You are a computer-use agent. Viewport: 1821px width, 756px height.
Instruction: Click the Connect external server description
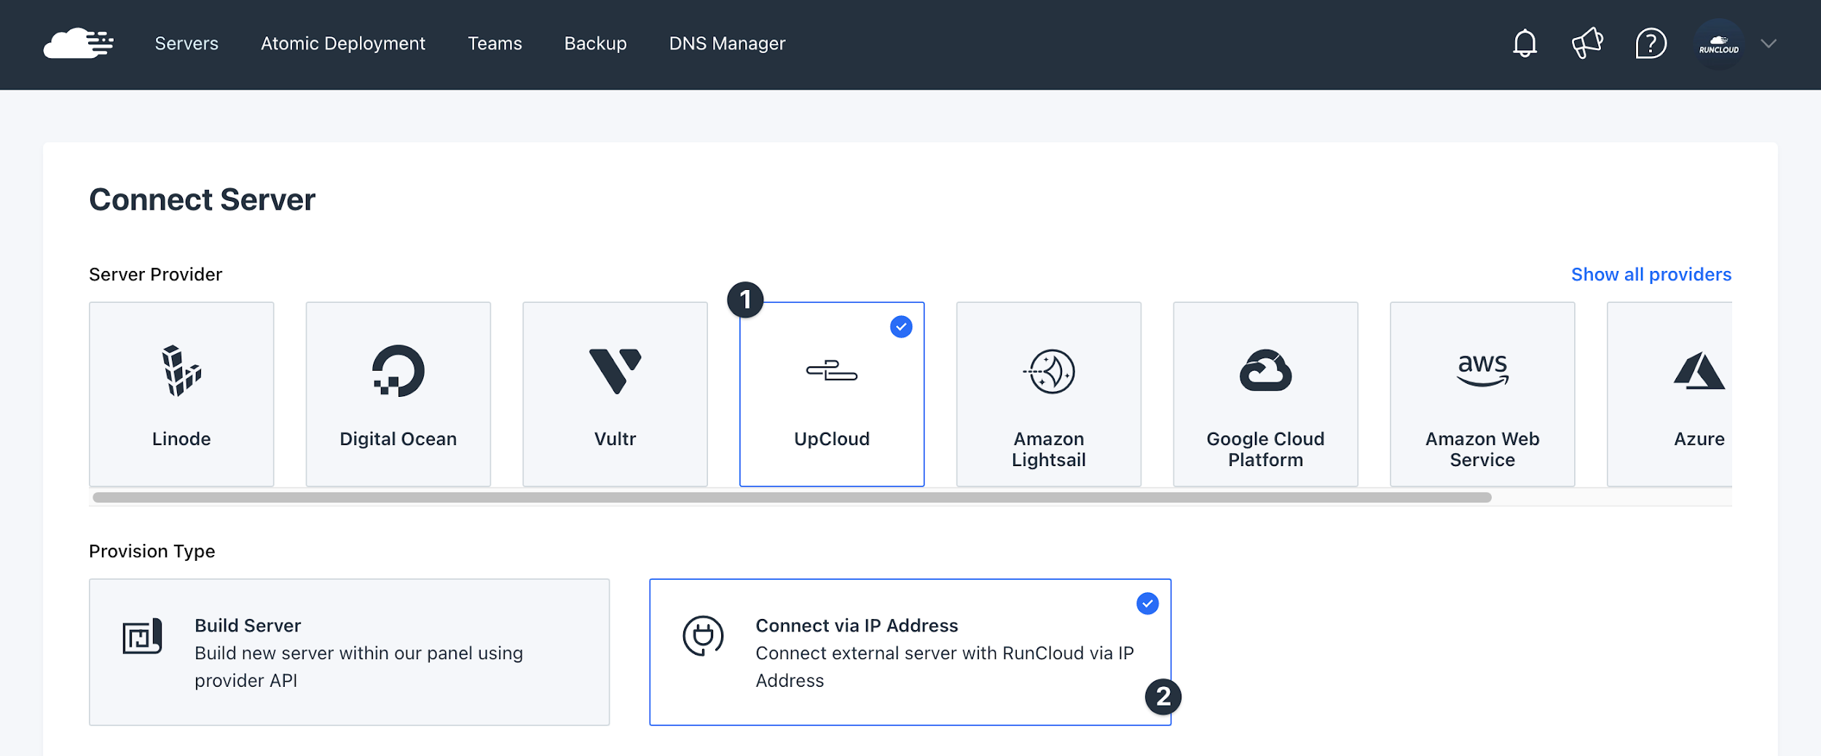[945, 666]
